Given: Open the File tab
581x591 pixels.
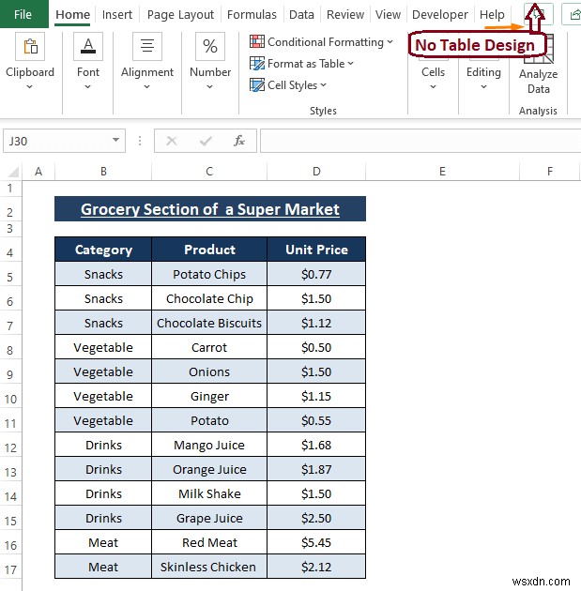Looking at the screenshot, I should (x=23, y=14).
